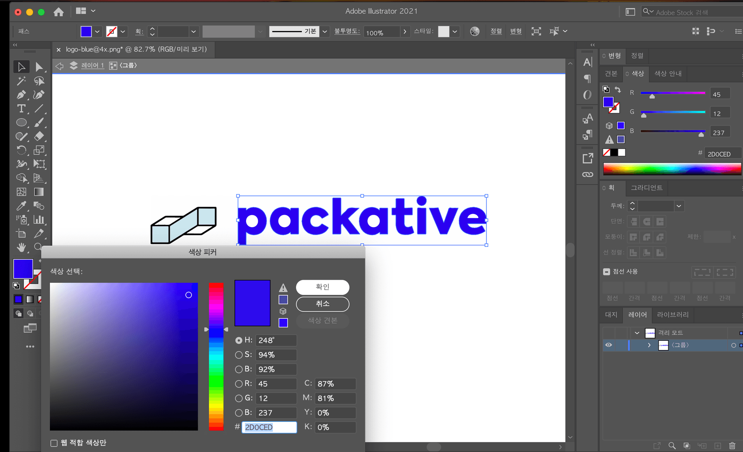Select the Perspective Grid tool
The width and height of the screenshot is (743, 452).
point(39,178)
